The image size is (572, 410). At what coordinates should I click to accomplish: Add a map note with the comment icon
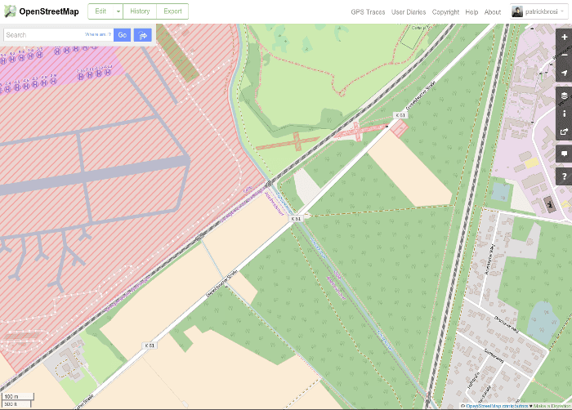click(x=564, y=154)
